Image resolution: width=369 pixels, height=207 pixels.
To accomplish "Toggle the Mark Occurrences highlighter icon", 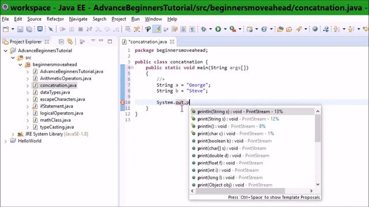I will tap(157, 29).
